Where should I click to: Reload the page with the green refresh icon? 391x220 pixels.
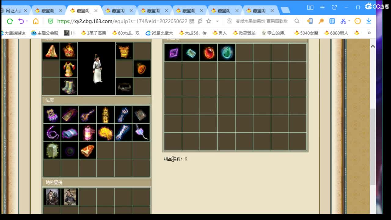point(10,21)
